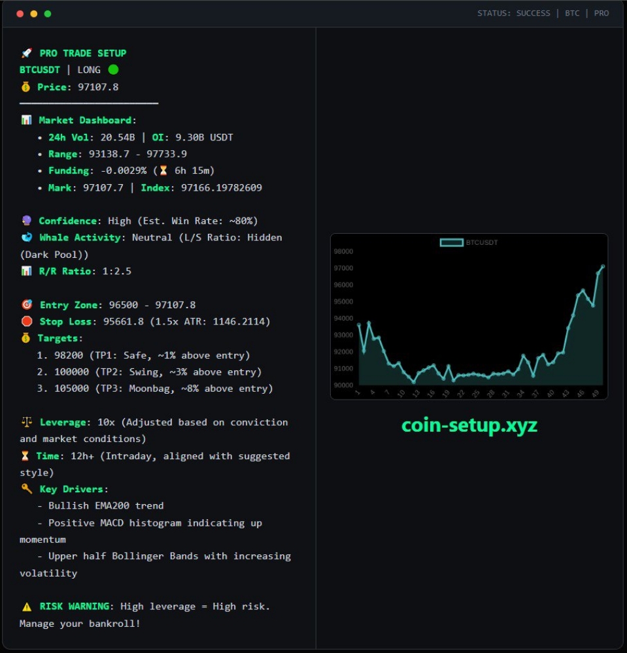The image size is (627, 653).
Task: Click the last data point on the chart
Action: click(602, 266)
